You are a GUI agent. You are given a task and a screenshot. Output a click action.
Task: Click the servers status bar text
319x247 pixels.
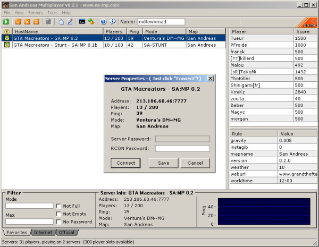[x=68, y=242]
